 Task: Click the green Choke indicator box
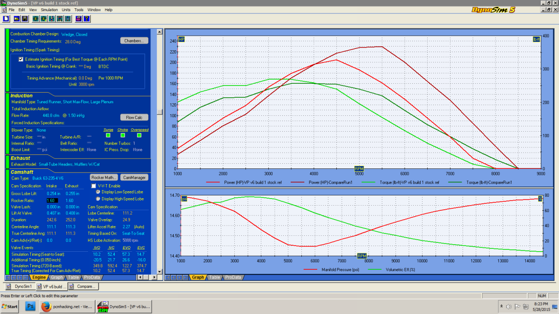pyautogui.click(x=123, y=135)
